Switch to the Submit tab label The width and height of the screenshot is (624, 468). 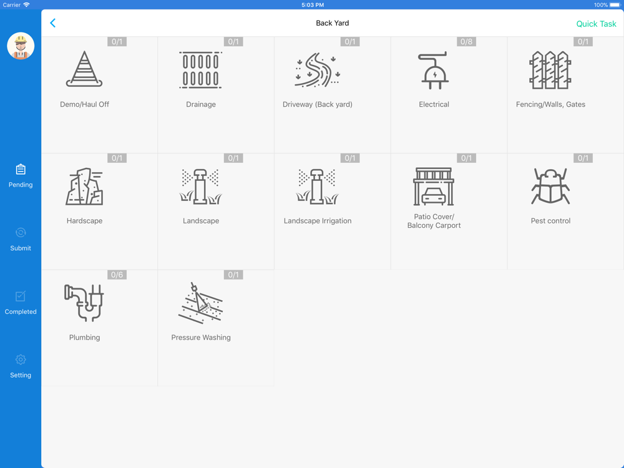pos(21,248)
